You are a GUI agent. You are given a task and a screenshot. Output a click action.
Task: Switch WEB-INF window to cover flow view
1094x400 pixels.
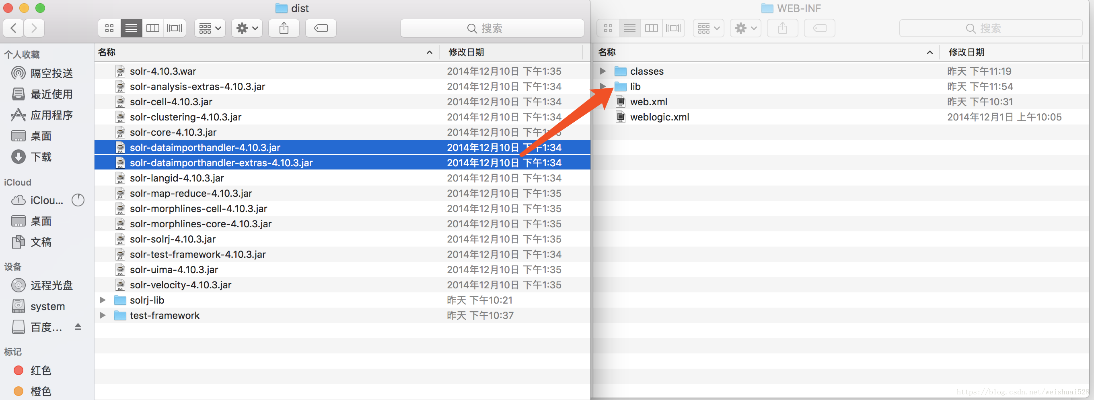coord(673,29)
